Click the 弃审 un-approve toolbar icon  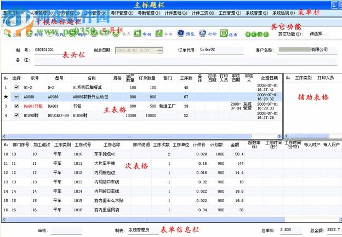pos(159,33)
